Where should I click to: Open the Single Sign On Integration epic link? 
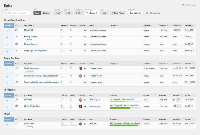[x=35, y=51]
